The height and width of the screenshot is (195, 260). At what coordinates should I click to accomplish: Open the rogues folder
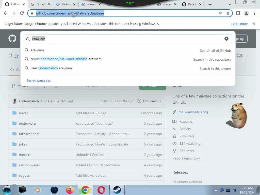pos(24,176)
